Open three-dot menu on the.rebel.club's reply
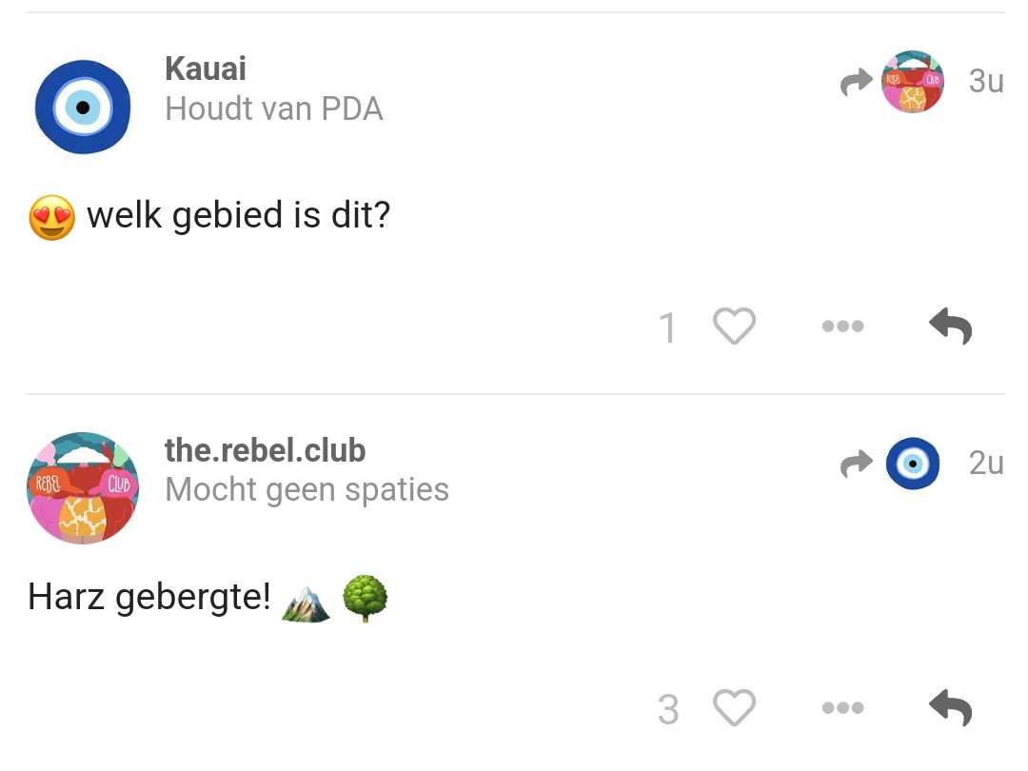Image resolution: width=1028 pixels, height=771 pixels. 843,707
